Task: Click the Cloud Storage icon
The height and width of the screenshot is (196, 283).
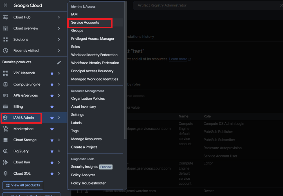Action: coord(6,140)
